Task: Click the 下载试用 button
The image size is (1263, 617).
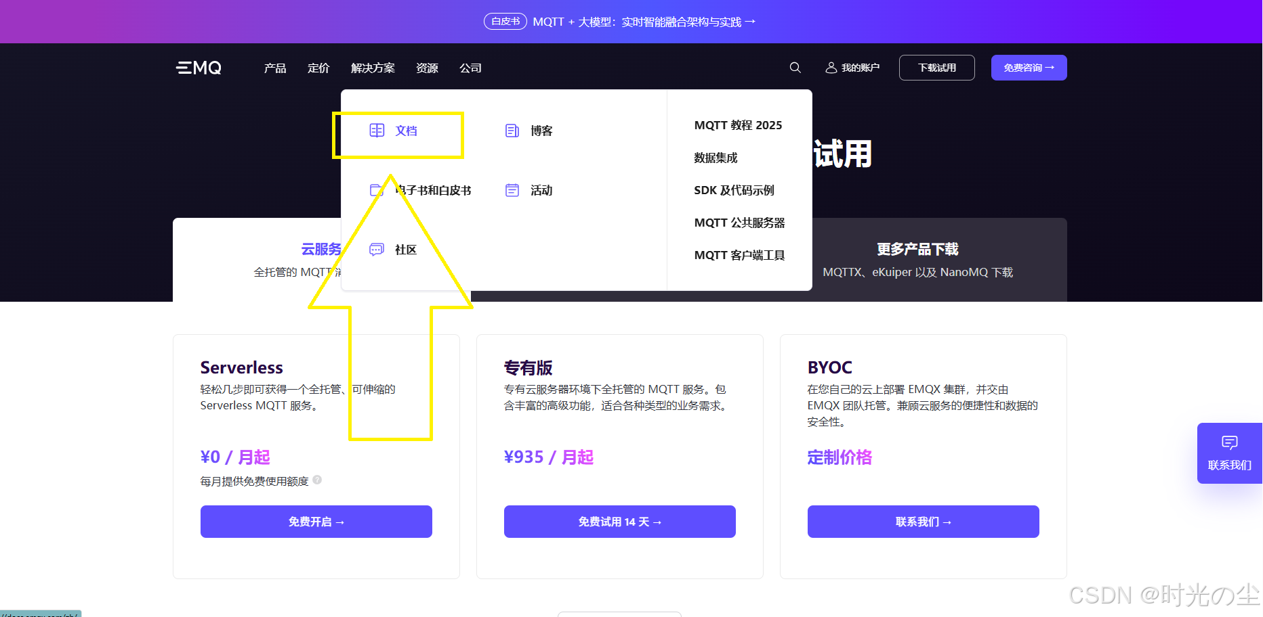Action: tap(937, 68)
